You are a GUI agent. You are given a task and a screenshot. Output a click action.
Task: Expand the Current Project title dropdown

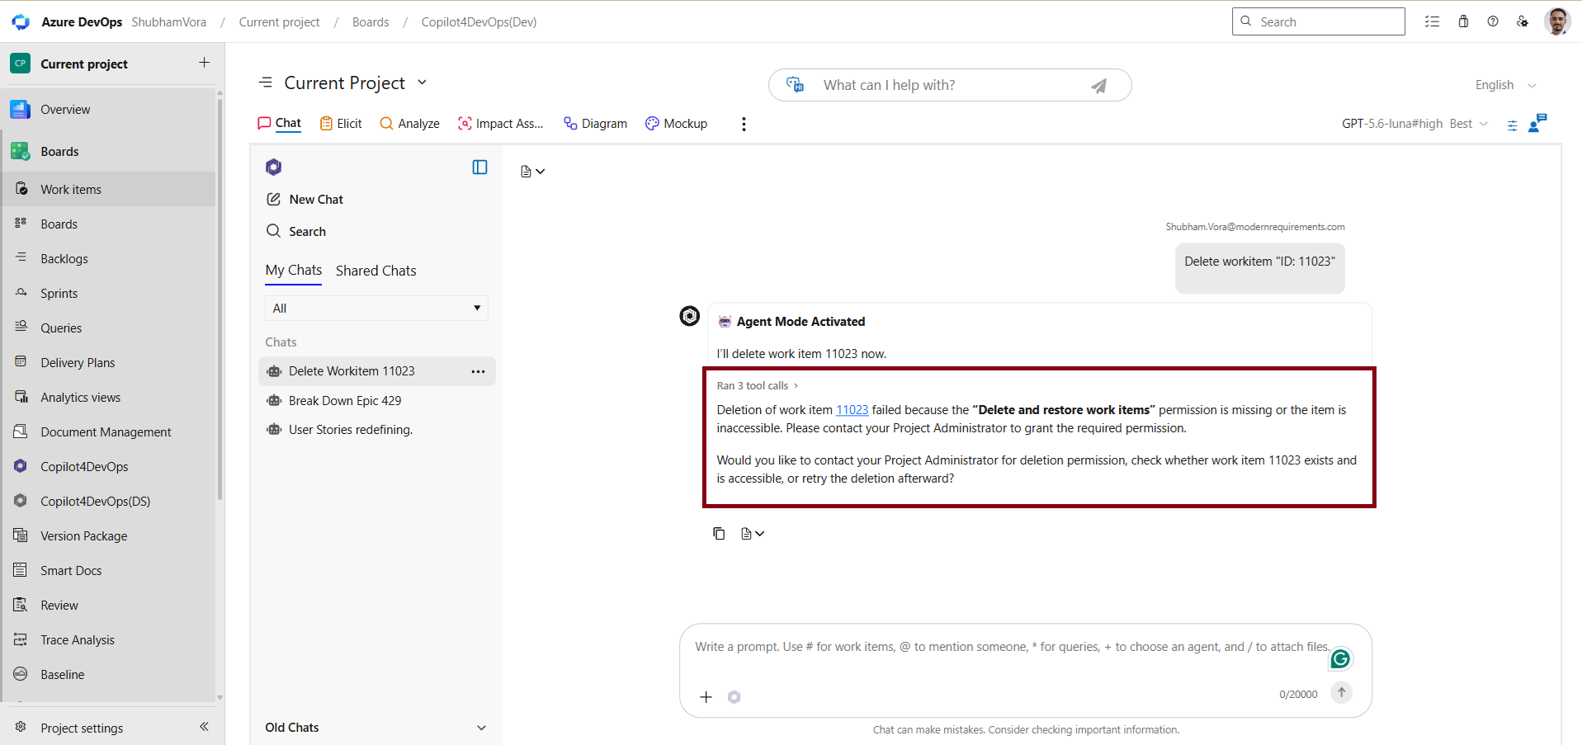pos(423,83)
